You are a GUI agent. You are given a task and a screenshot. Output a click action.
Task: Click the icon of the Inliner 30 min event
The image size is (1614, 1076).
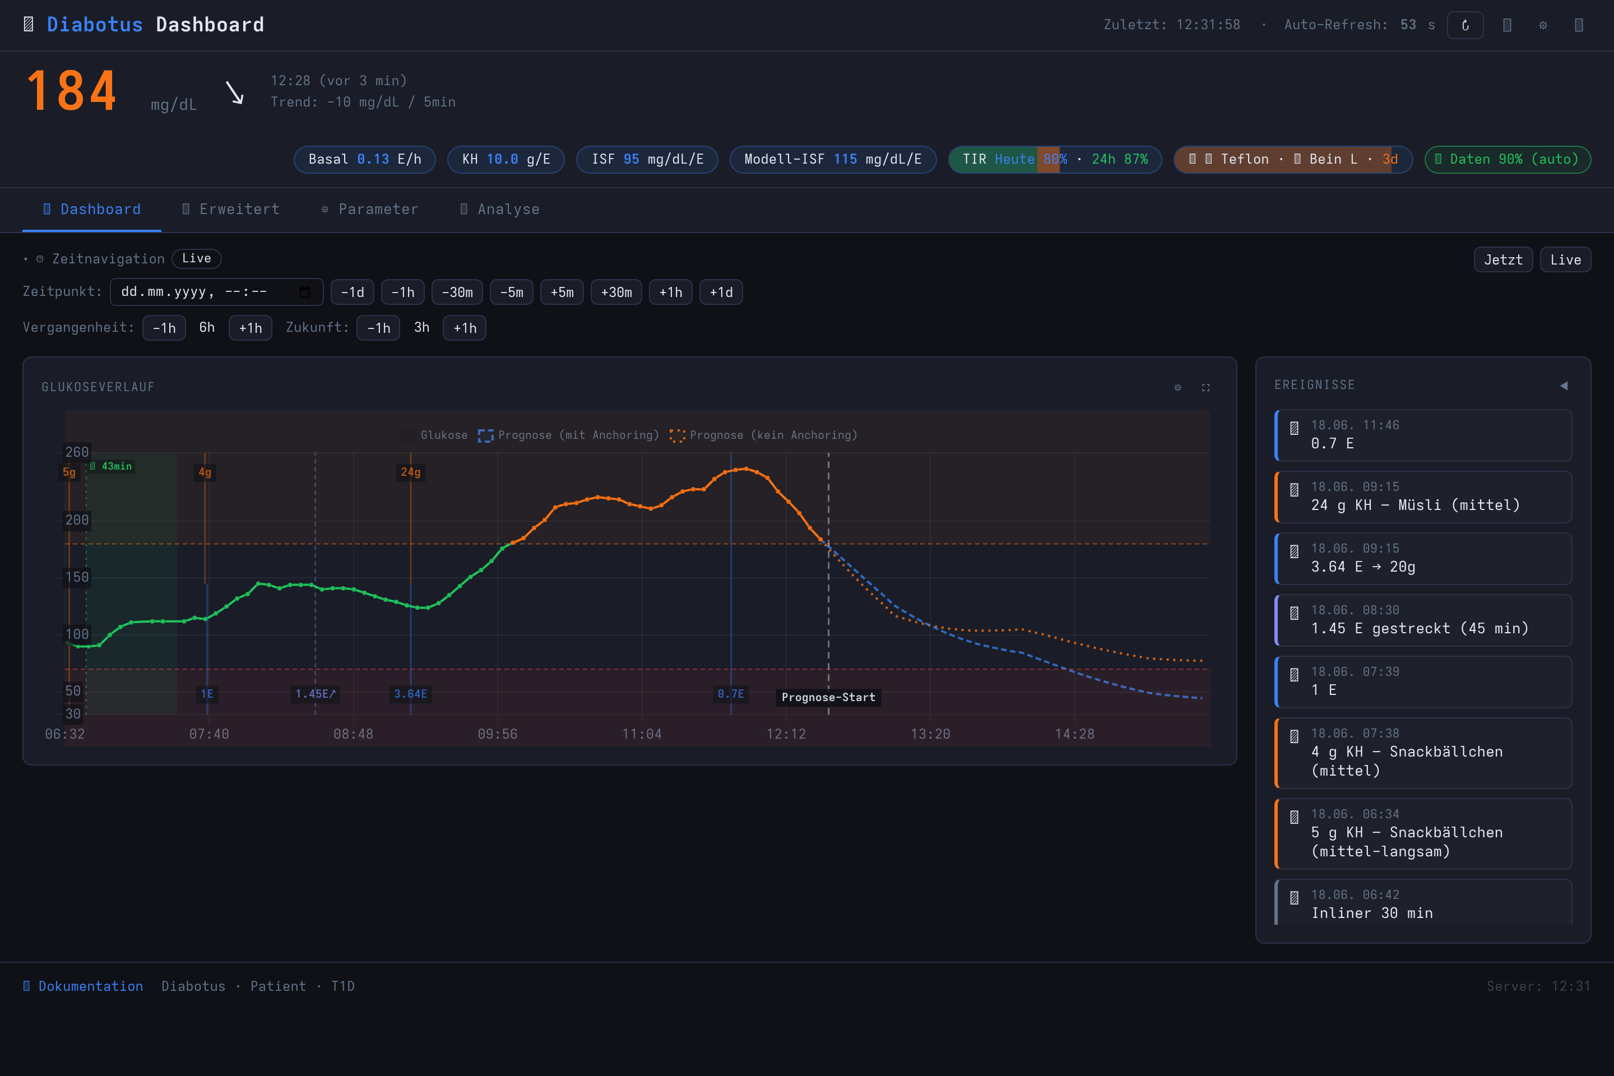coord(1294,898)
